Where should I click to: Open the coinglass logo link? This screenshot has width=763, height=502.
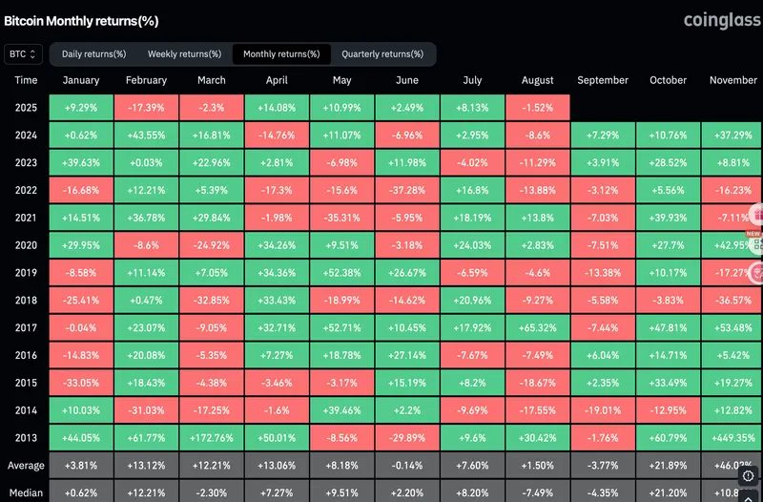(x=723, y=20)
